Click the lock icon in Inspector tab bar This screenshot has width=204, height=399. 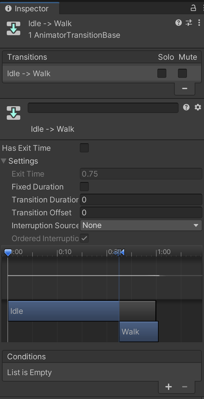point(193,8)
